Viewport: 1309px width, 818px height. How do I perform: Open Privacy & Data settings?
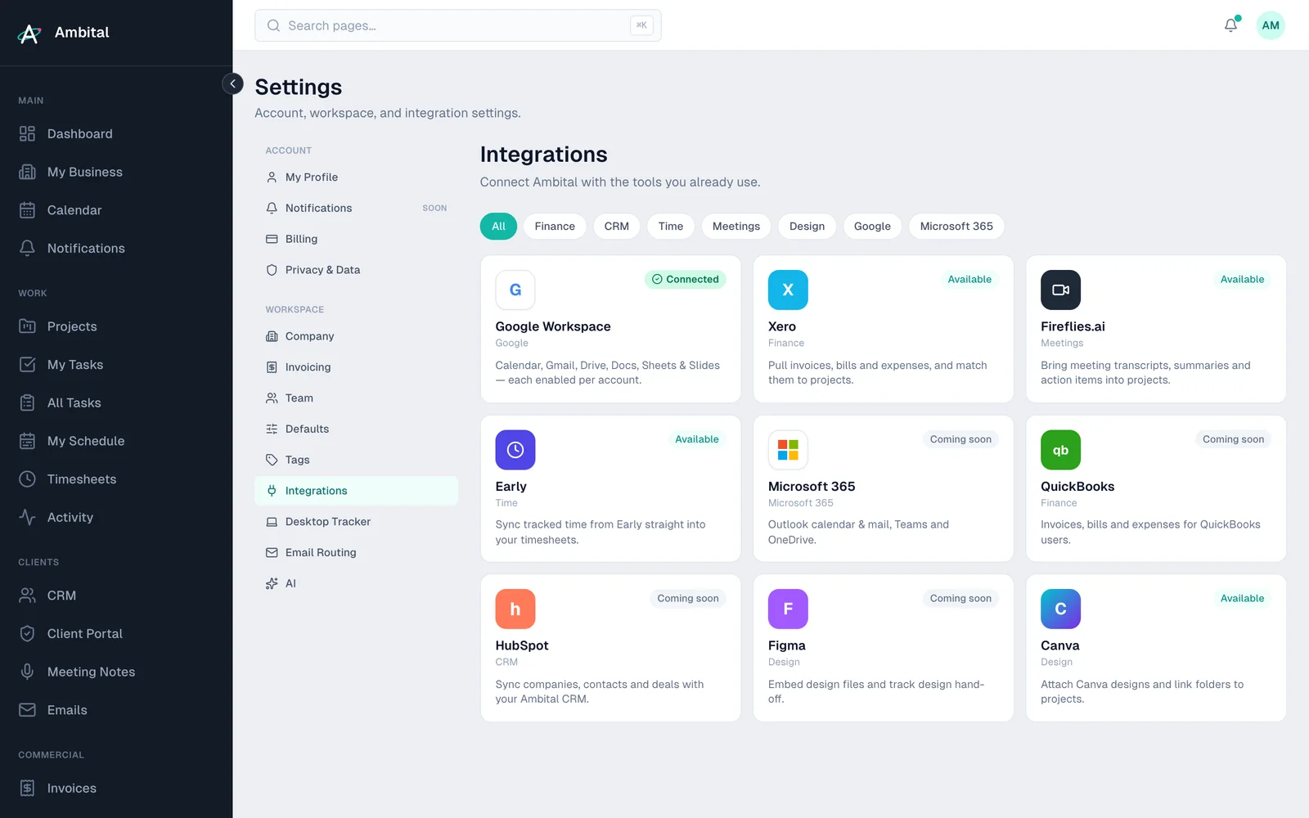tap(356, 270)
